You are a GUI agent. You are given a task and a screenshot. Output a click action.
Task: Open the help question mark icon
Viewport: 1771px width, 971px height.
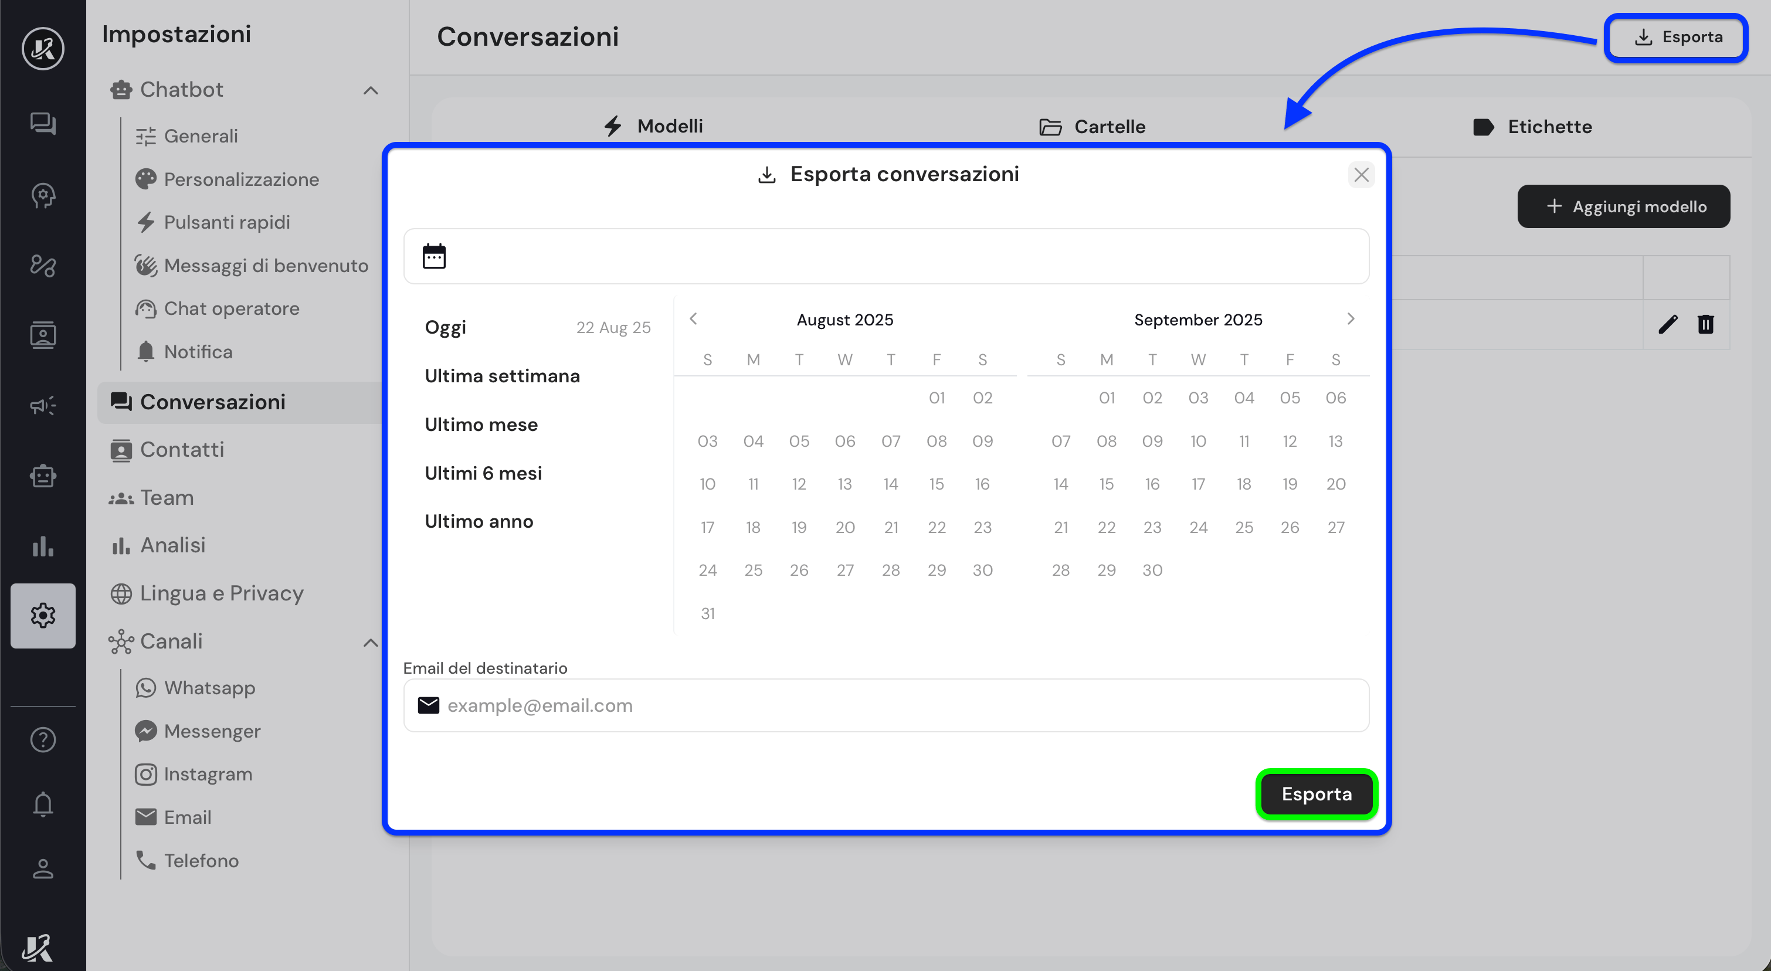(43, 739)
